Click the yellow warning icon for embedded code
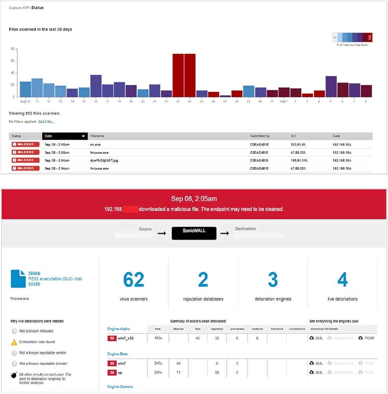Viewport: 388px width, 394px height. point(14,342)
